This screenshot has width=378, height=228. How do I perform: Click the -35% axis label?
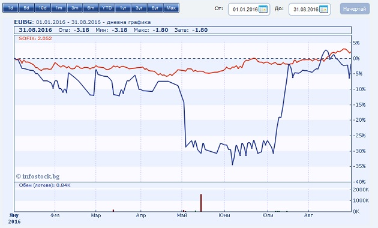(x=359, y=166)
